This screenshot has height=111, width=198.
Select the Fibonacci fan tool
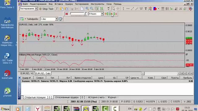tap(176, 9)
